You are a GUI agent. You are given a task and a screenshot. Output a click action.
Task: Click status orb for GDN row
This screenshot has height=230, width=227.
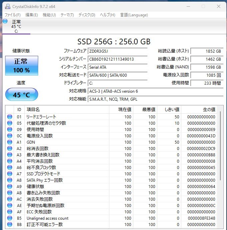(10, 142)
